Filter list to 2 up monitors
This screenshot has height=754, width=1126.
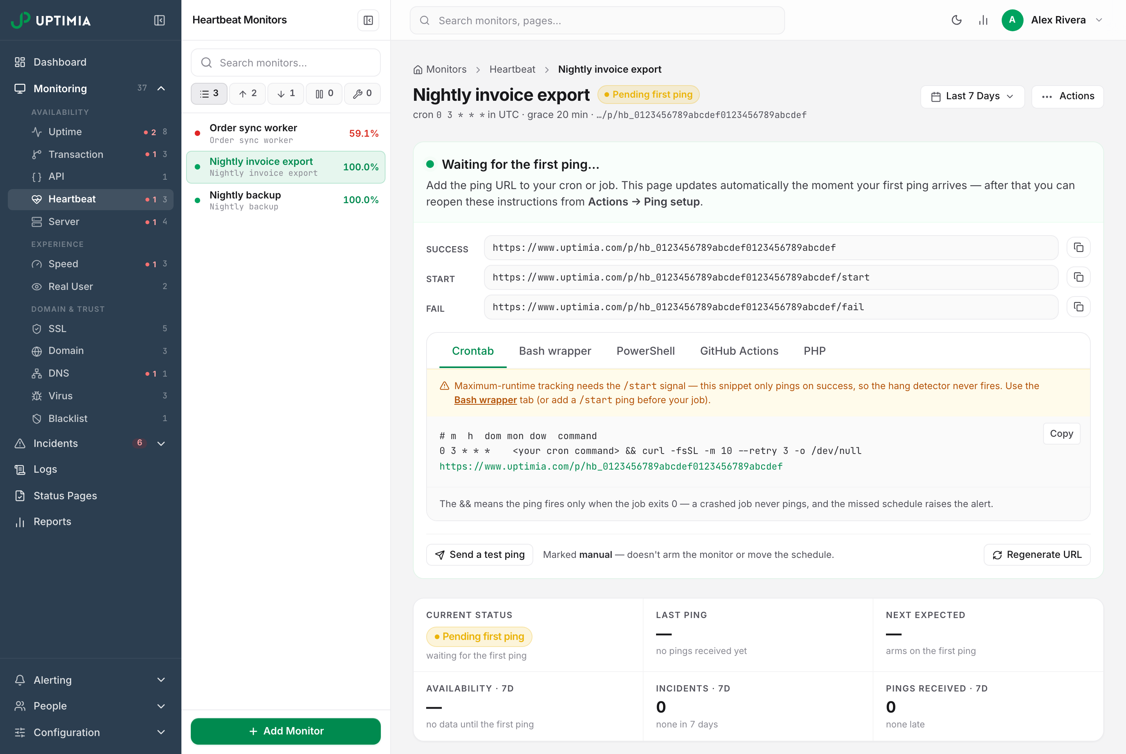click(247, 93)
